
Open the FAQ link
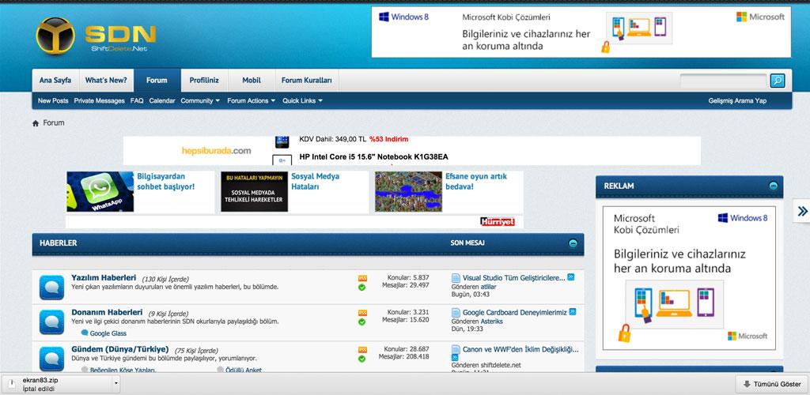click(x=137, y=101)
